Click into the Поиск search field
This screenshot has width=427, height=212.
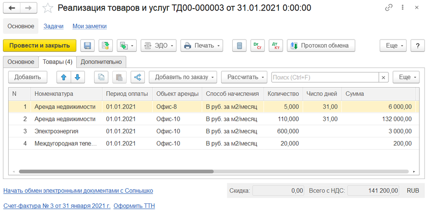(324, 77)
